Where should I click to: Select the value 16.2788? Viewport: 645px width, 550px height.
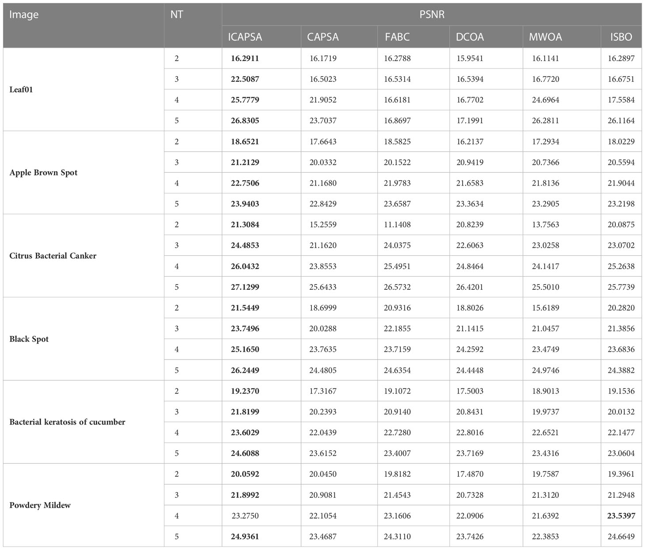coord(397,58)
